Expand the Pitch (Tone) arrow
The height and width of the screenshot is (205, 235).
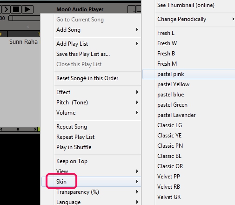click(x=137, y=102)
